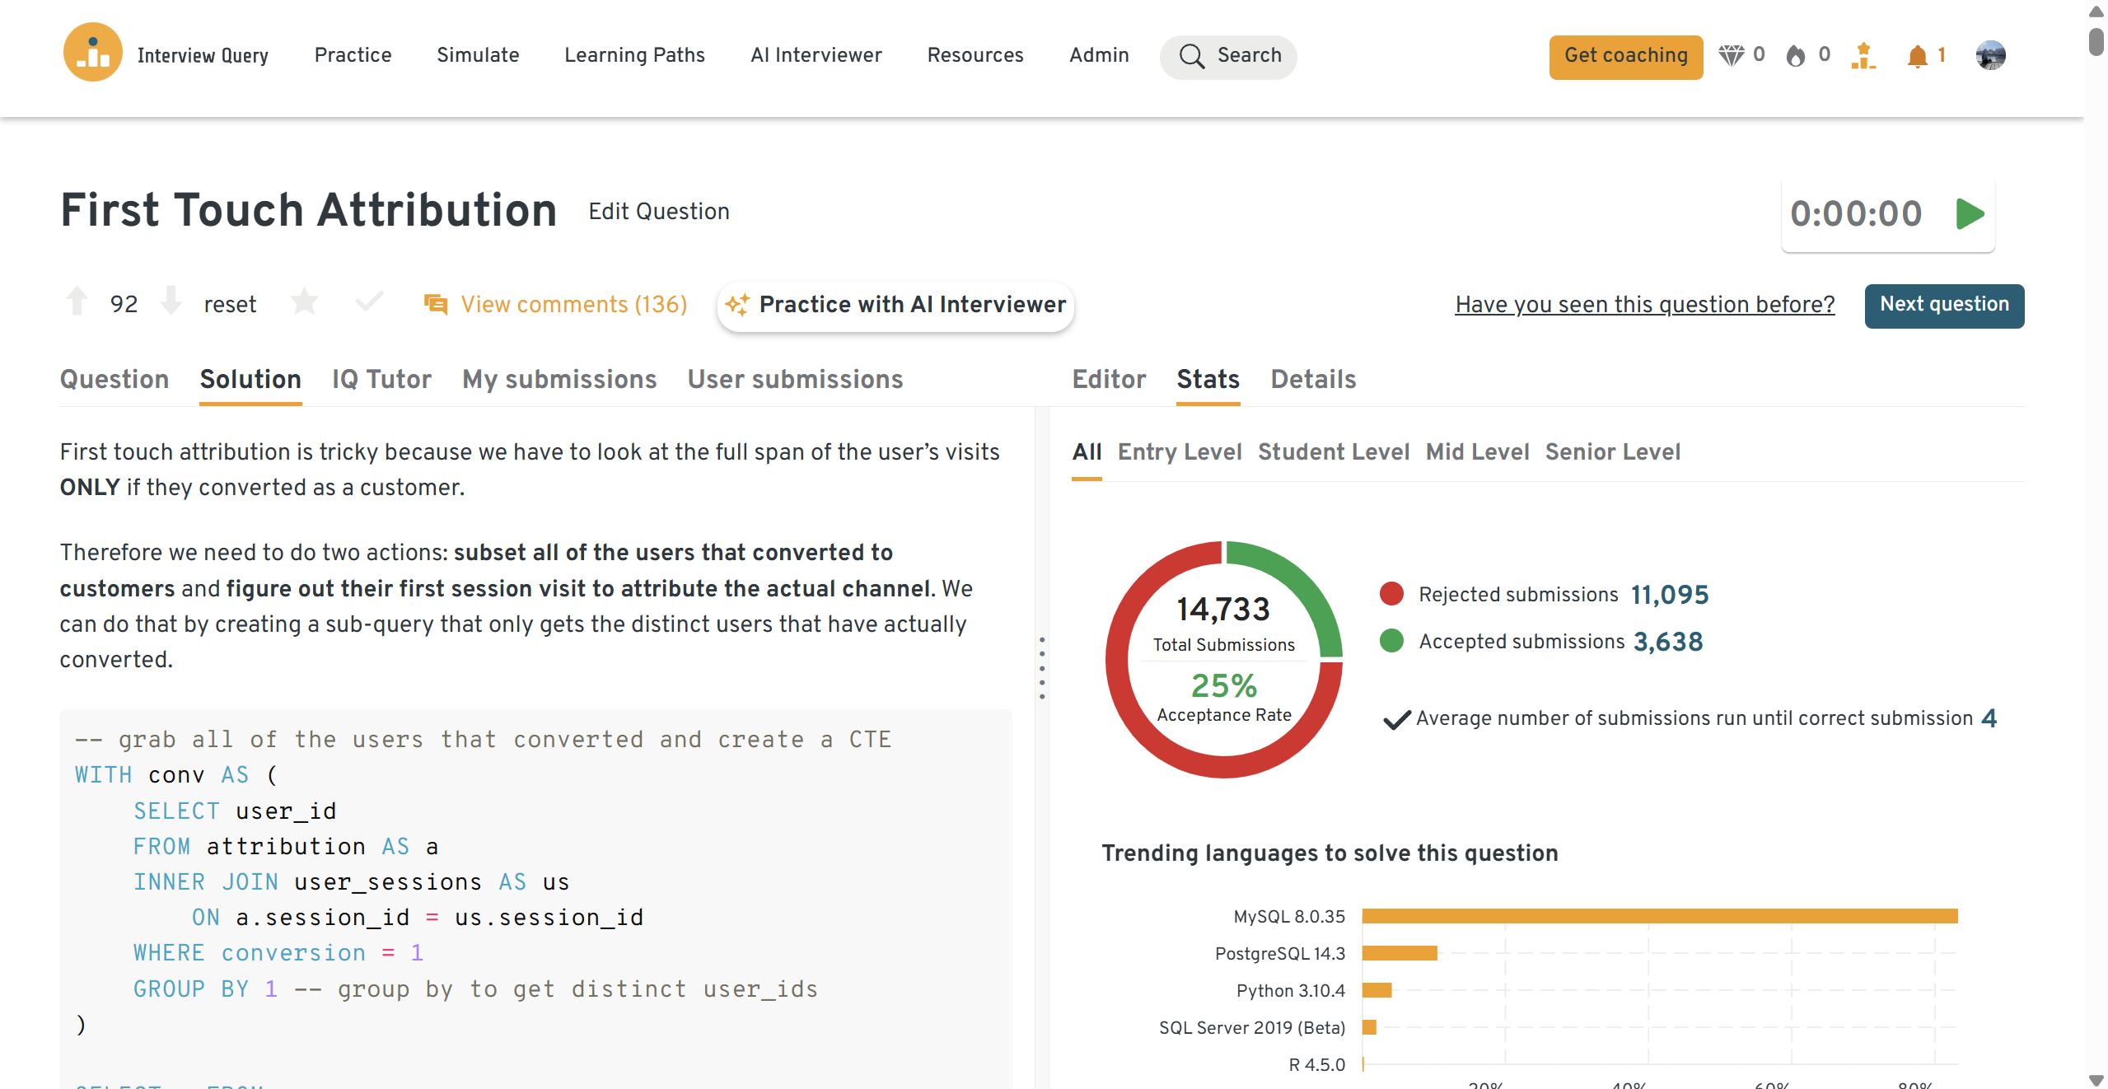Favorite the question with the star icon
2108x1089 pixels.
click(304, 302)
